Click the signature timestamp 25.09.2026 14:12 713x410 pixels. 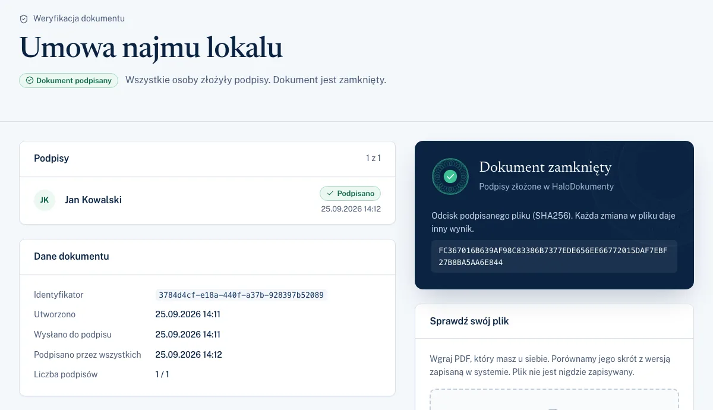pos(351,209)
